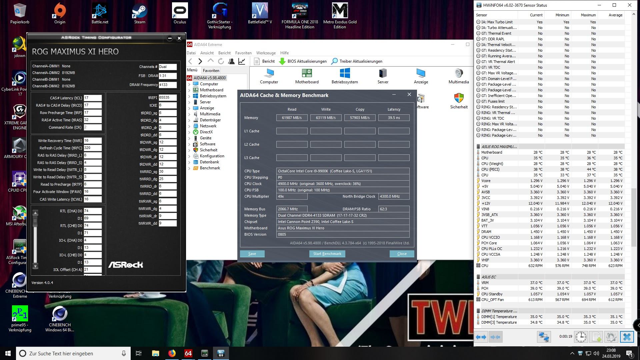Expand Multimedia tree node in AIDA64
The image size is (640, 360).
click(189, 114)
